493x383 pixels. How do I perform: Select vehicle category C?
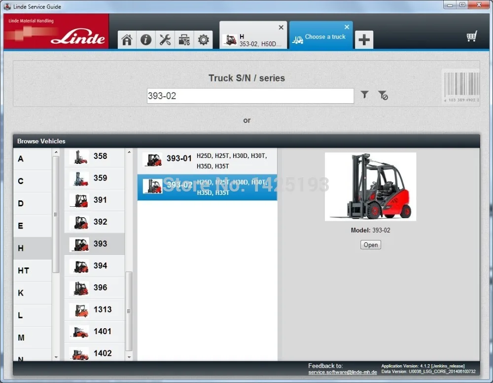33,181
